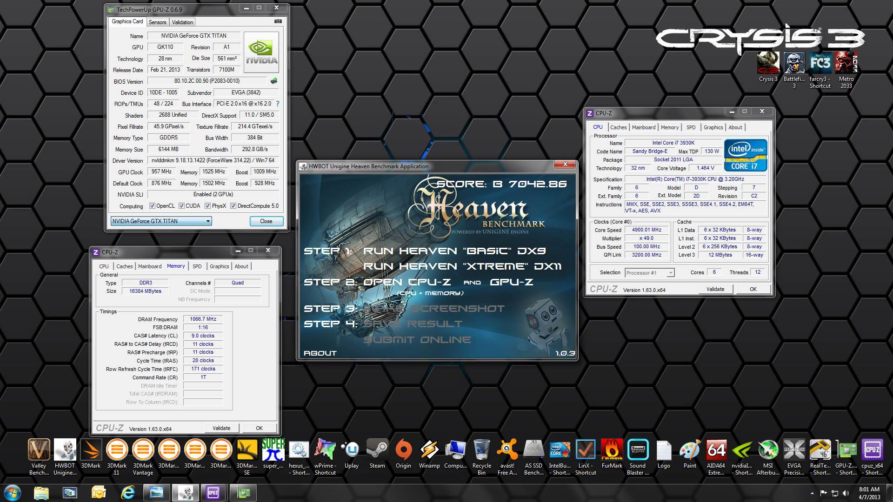Open the SPD tab in memory CPU-Z window
The width and height of the screenshot is (893, 502).
click(197, 266)
